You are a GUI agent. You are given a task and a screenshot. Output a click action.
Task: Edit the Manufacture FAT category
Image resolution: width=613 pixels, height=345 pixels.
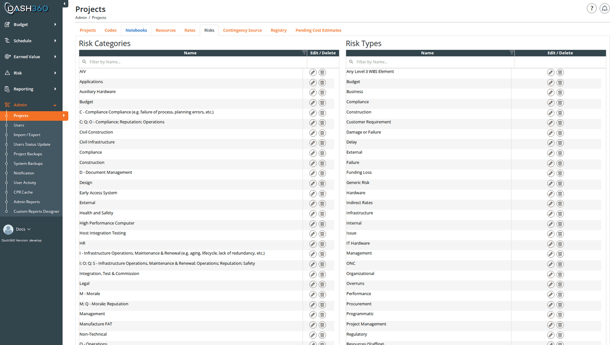click(x=313, y=325)
